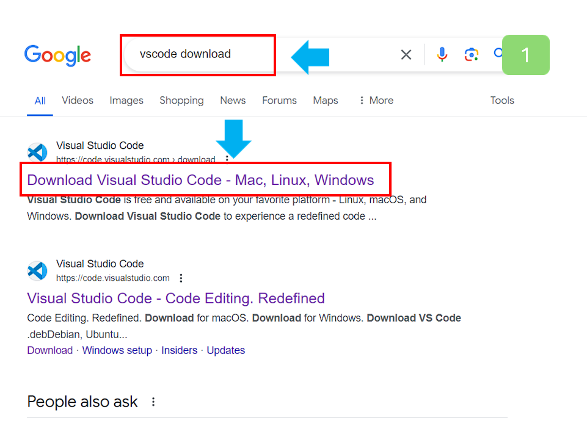Open the Windows setup sitelink

pyautogui.click(x=117, y=350)
